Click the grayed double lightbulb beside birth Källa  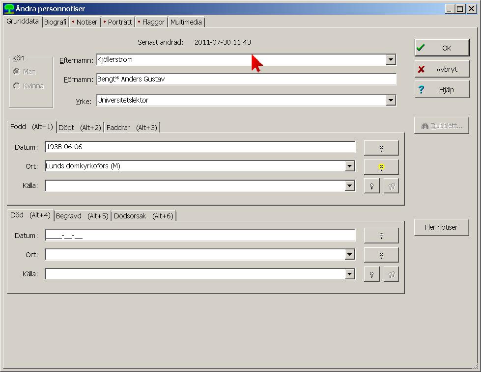tap(392, 186)
